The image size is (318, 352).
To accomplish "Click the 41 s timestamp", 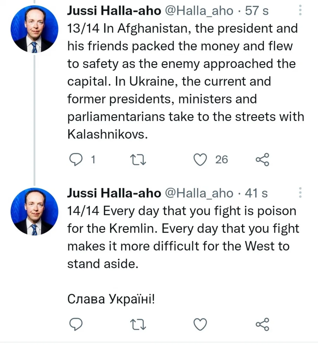I will (x=256, y=193).
